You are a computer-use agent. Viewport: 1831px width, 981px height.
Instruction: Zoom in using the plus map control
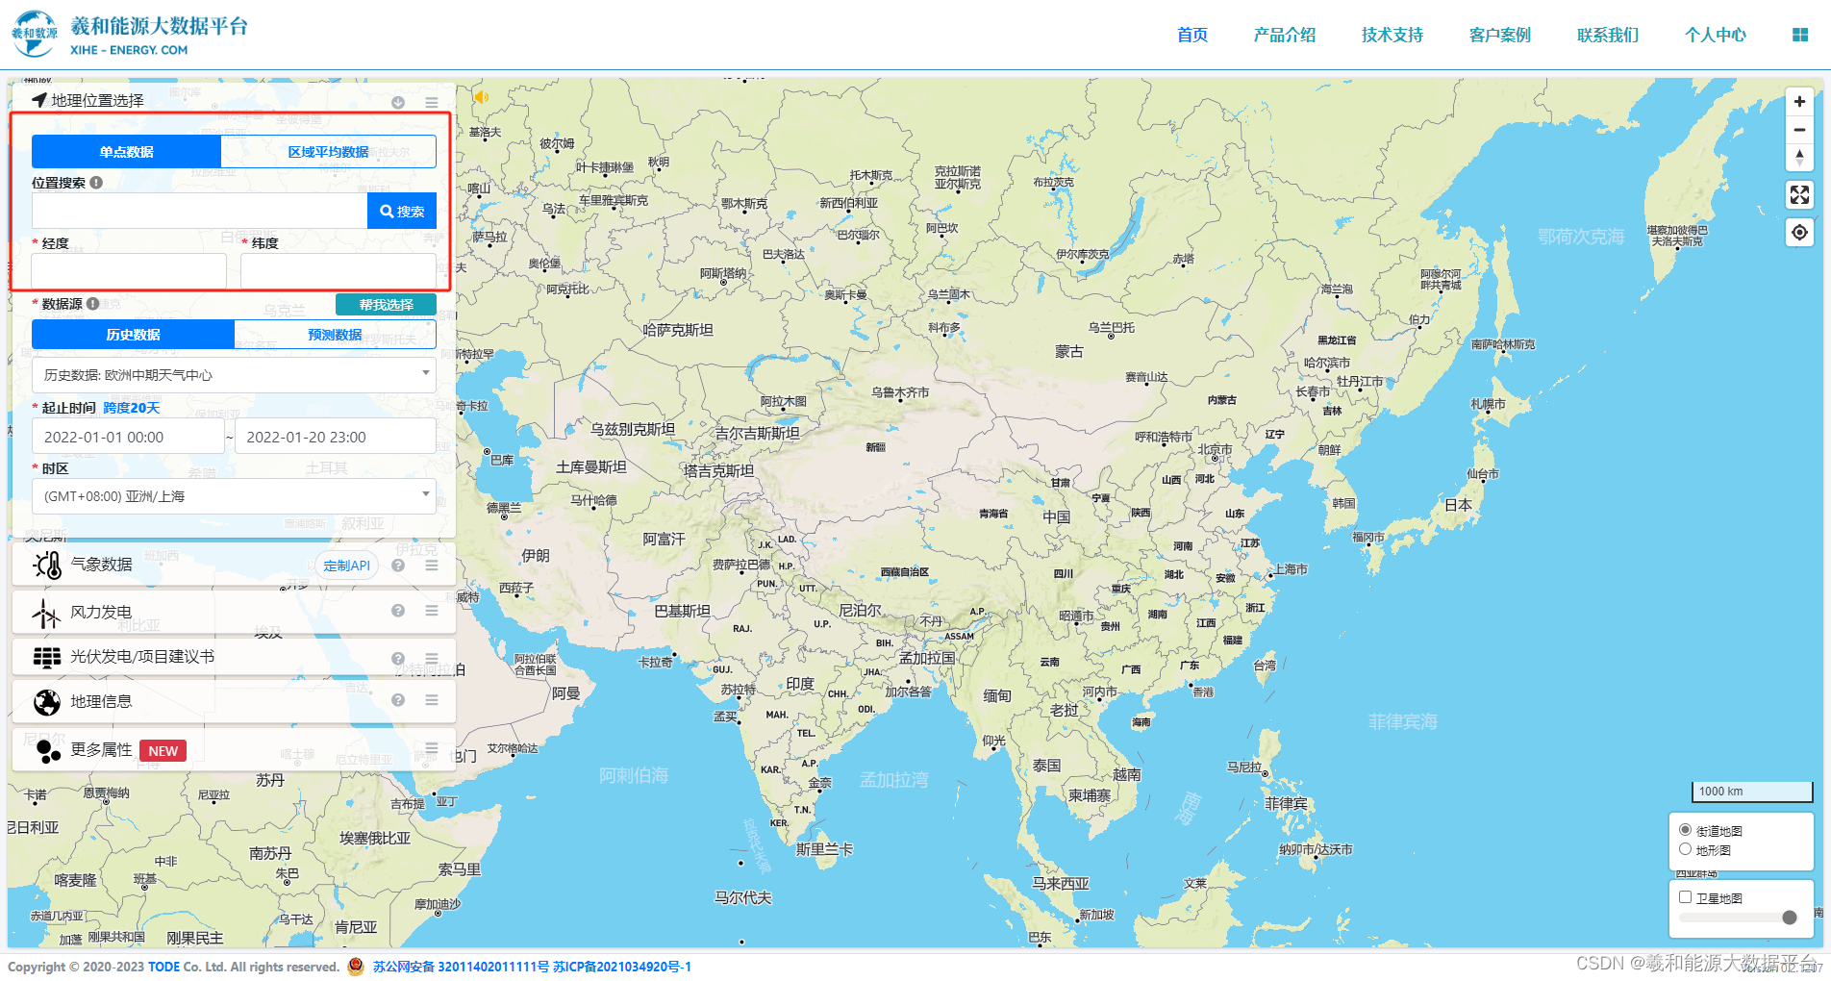point(1799,100)
